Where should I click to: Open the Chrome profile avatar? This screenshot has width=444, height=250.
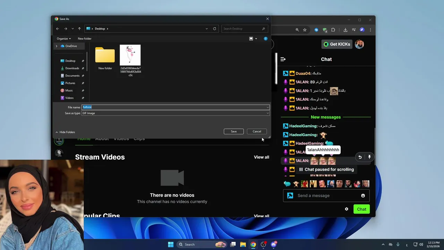pos(362,30)
